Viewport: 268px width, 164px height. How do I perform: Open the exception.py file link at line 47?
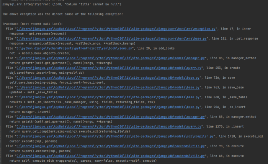click(x=116, y=29)
